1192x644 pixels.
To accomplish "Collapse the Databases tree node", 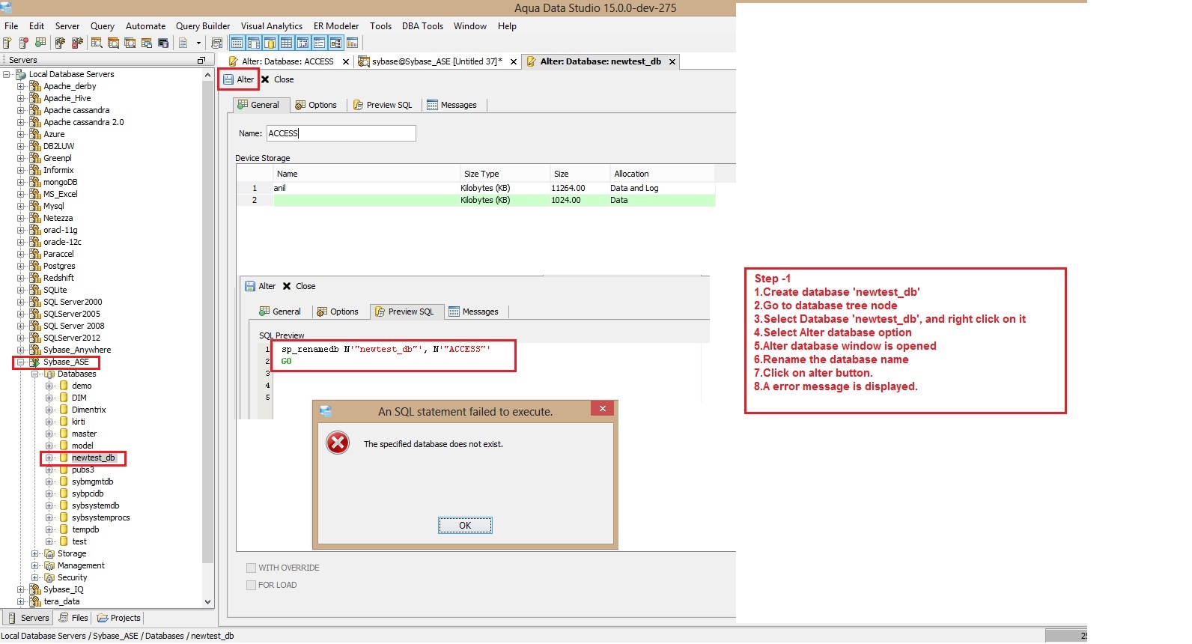I will 35,374.
